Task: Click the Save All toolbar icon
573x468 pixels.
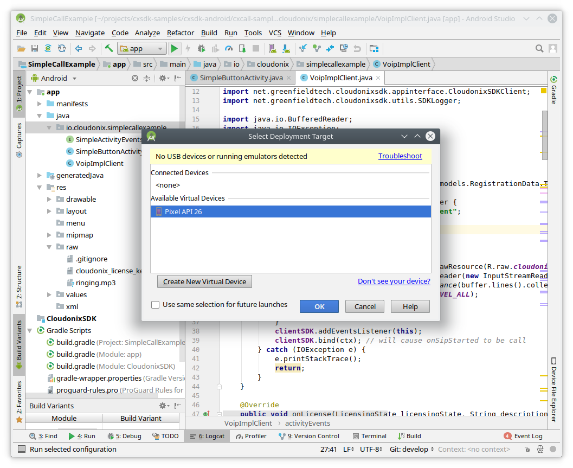Action: (35, 48)
